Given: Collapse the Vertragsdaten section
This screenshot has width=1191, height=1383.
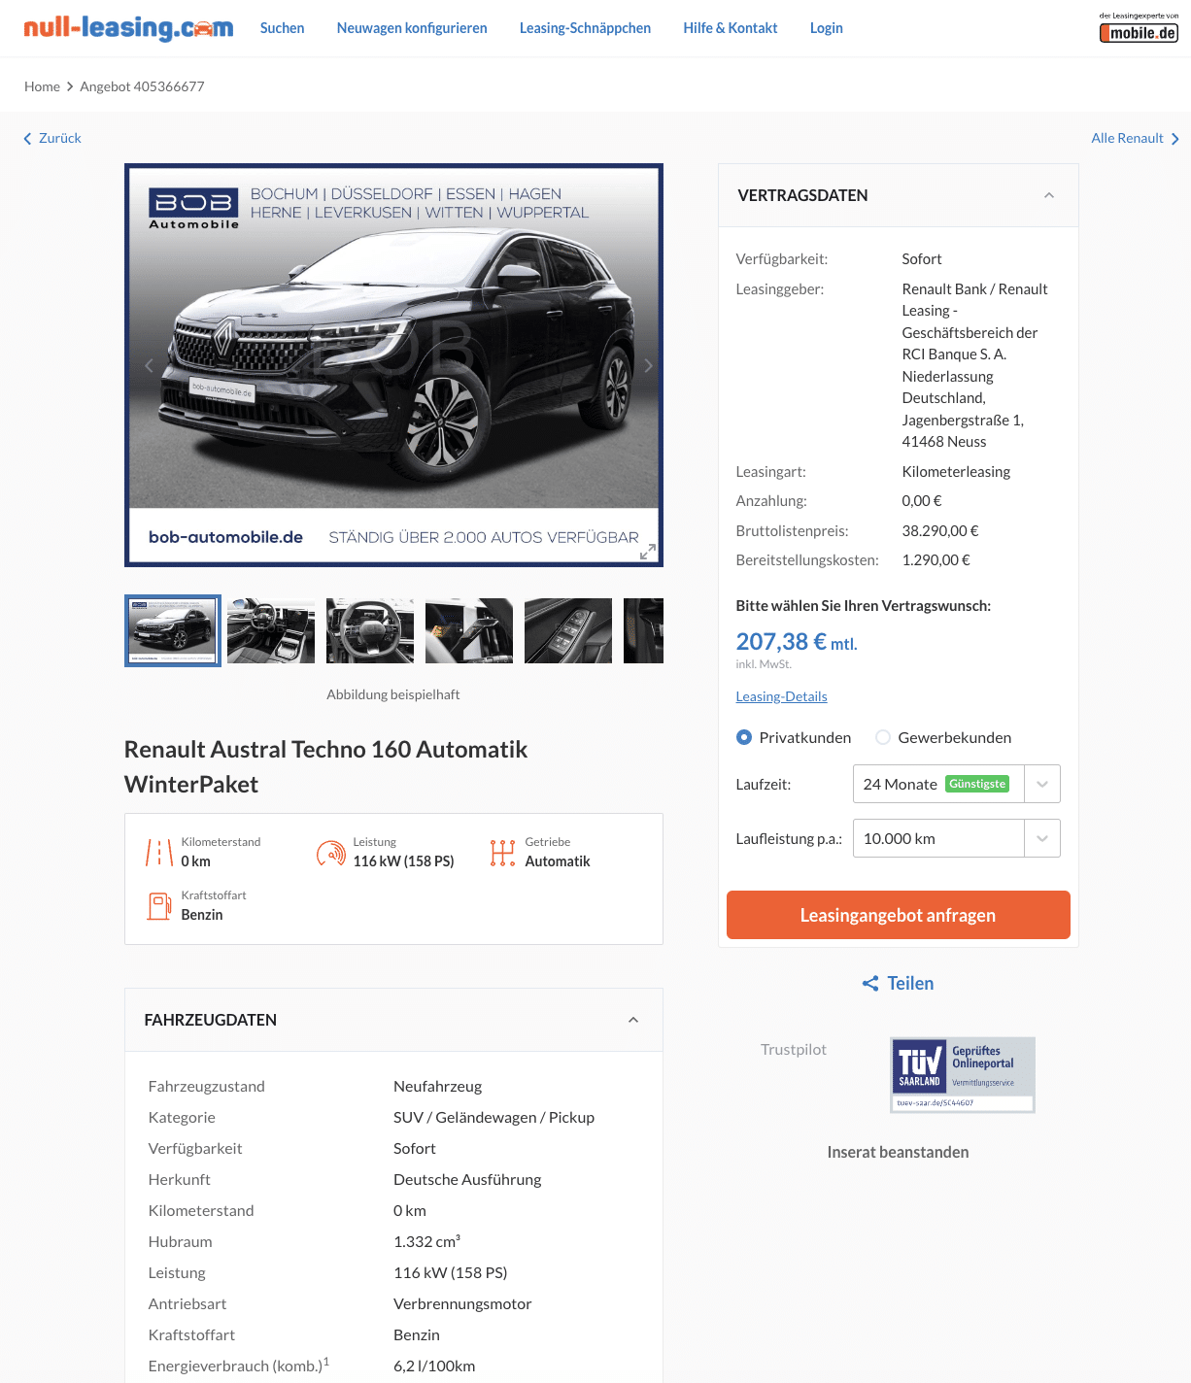Looking at the screenshot, I should point(1049,195).
